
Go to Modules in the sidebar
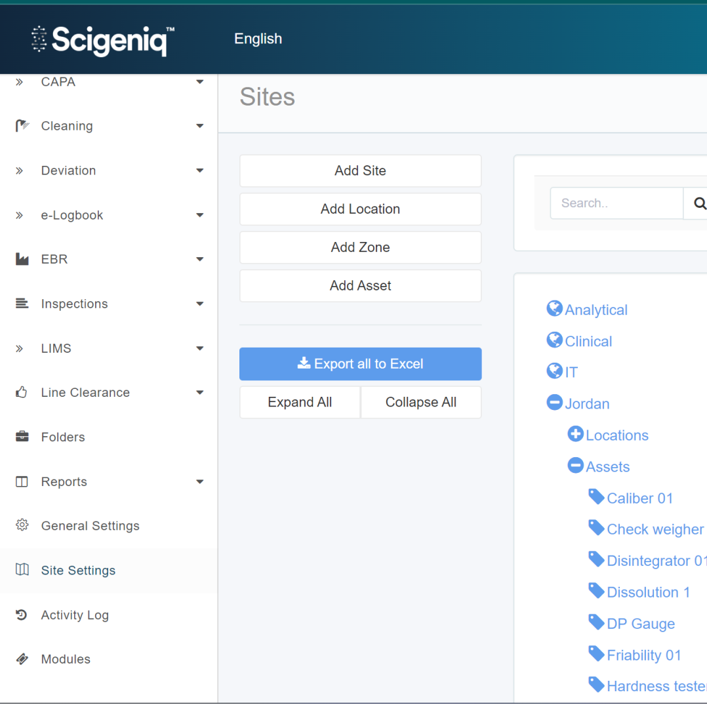[66, 659]
